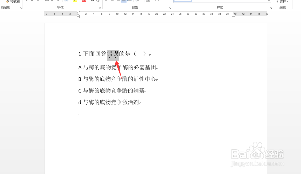Place cursor in the empty last paragraph
The height and width of the screenshot is (174, 301).
[79, 115]
